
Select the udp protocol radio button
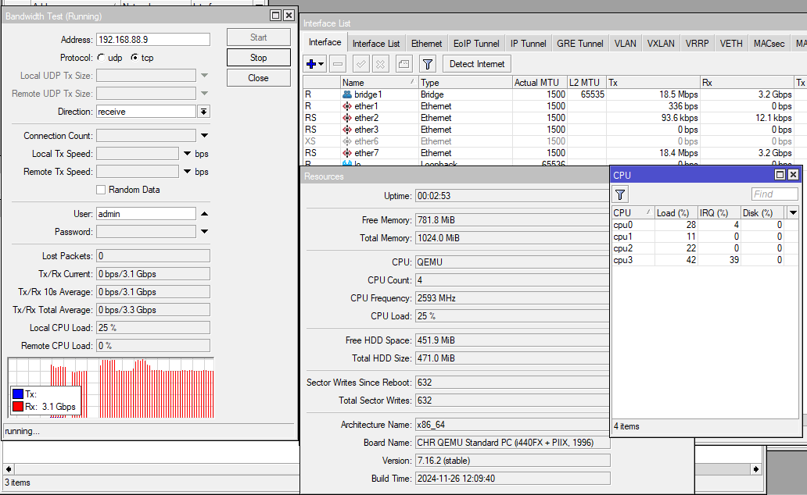pos(101,58)
